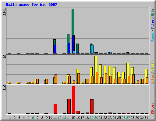The width and height of the screenshot is (156, 121).
Task: Select the orange Sites bar for day 11
Action: (56, 79)
